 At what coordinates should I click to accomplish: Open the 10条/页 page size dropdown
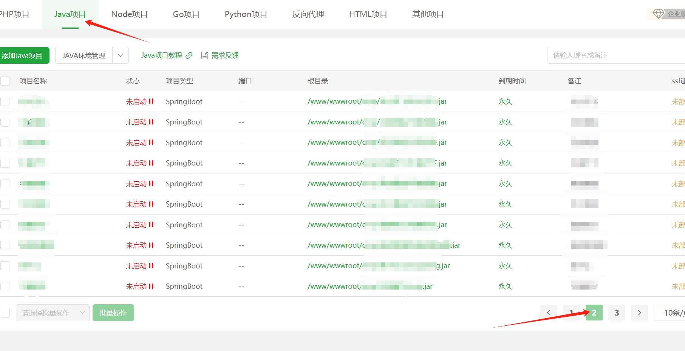(x=670, y=313)
